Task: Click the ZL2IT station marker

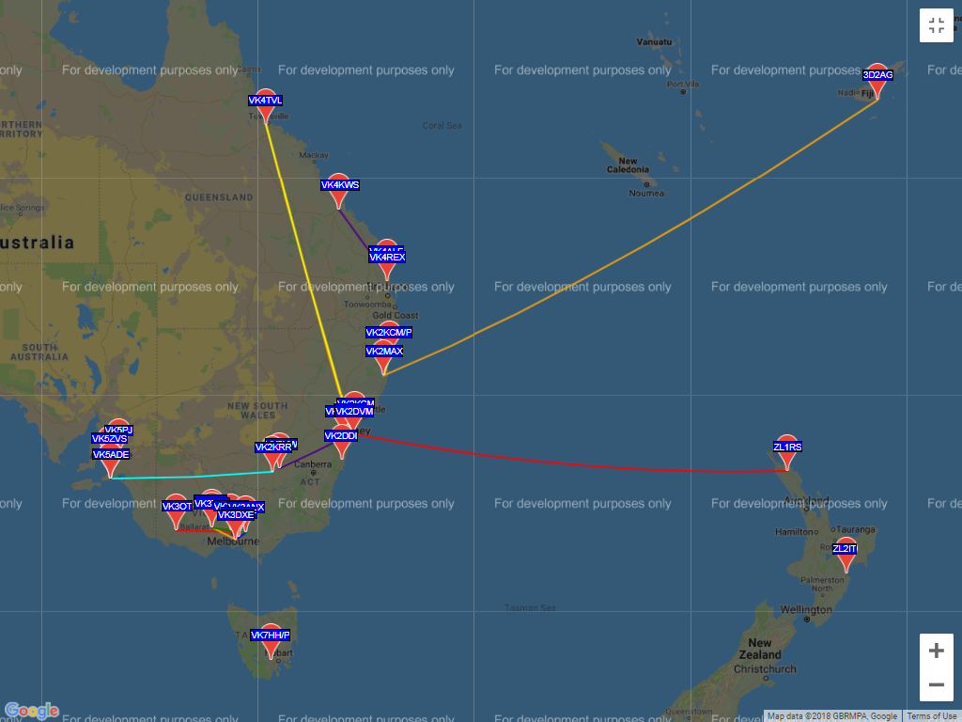Action: (x=846, y=553)
